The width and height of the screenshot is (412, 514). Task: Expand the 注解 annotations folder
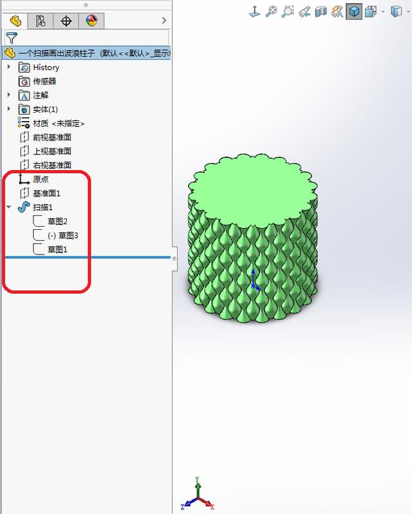coord(9,95)
